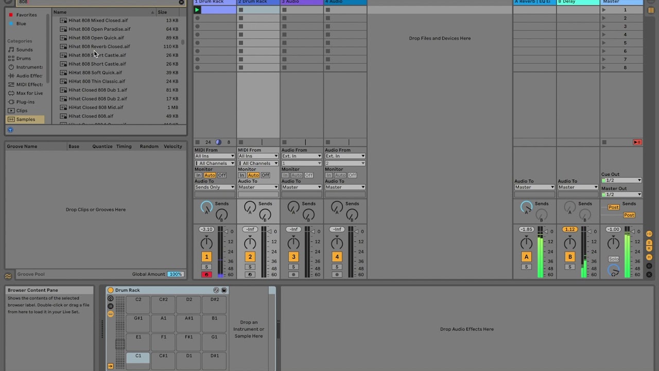Toggle track 4 activator button

[x=337, y=257]
